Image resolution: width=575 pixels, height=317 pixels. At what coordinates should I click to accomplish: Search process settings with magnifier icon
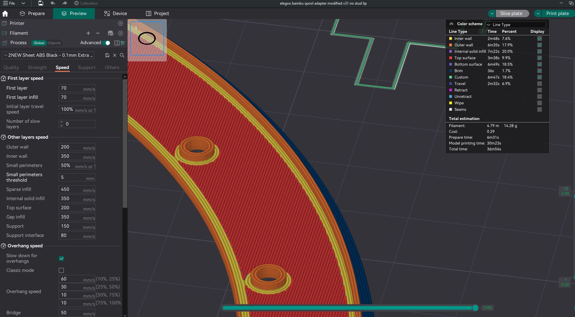click(x=122, y=55)
